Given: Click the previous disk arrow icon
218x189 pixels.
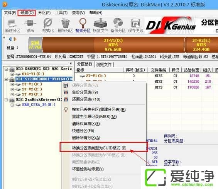Looking at the screenshot, I should click(10, 39).
